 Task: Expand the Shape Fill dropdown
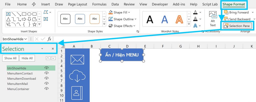click(129, 12)
